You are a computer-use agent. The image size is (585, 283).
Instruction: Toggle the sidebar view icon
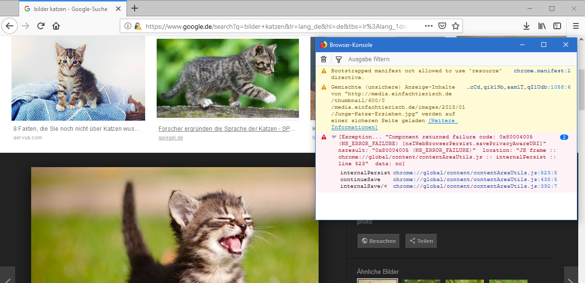[x=557, y=26]
